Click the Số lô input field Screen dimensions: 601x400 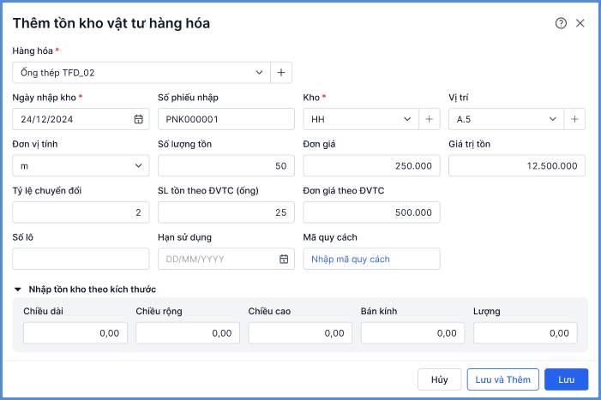(x=81, y=259)
